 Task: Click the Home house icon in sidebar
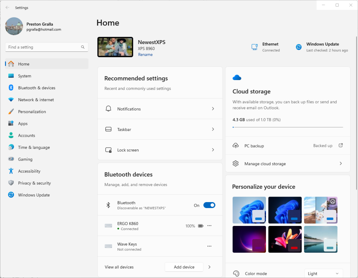pyautogui.click(x=11, y=64)
